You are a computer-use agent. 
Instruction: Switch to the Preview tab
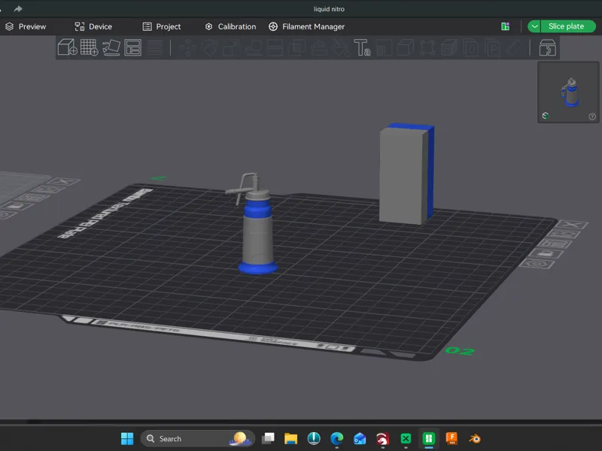click(x=26, y=26)
